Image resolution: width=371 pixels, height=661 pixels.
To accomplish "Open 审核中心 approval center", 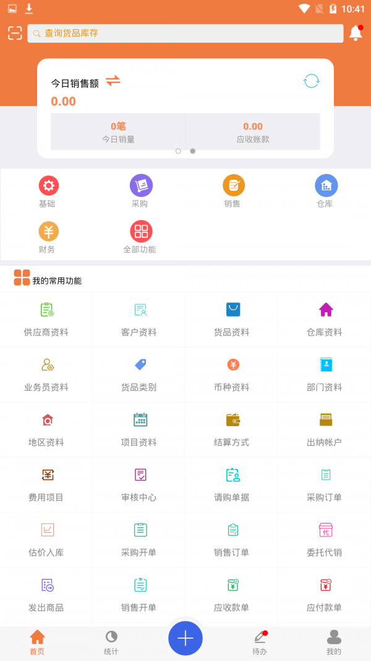I will pos(139,484).
